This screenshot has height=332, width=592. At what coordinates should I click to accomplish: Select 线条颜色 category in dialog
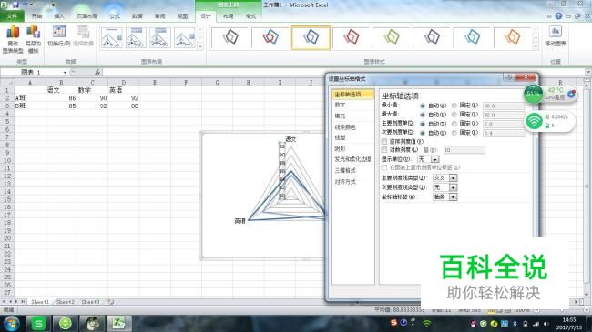click(345, 127)
